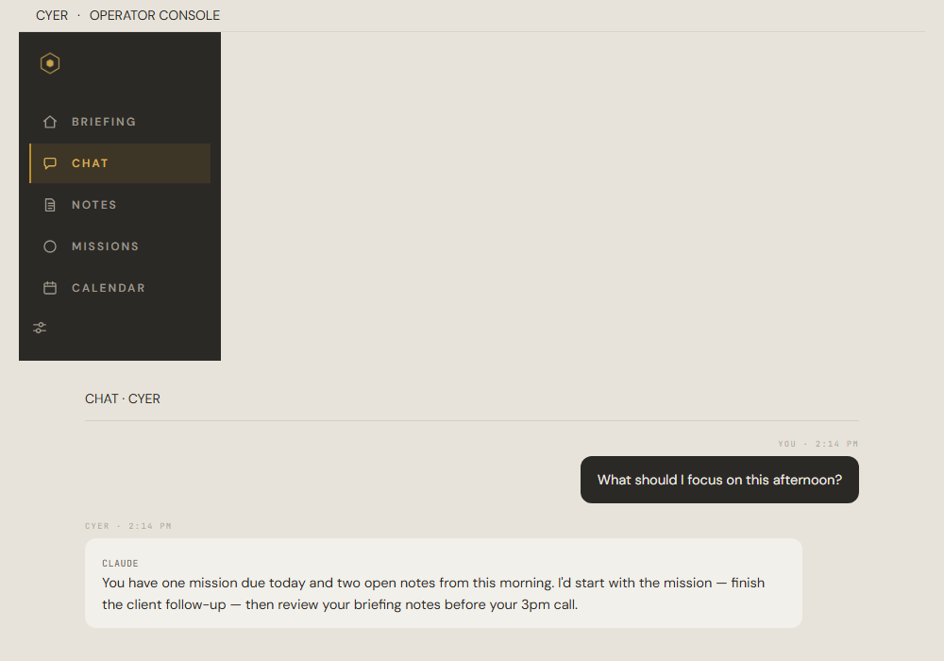Click the CYER · 2:14 PM timestamp
944x661 pixels.
click(x=128, y=526)
